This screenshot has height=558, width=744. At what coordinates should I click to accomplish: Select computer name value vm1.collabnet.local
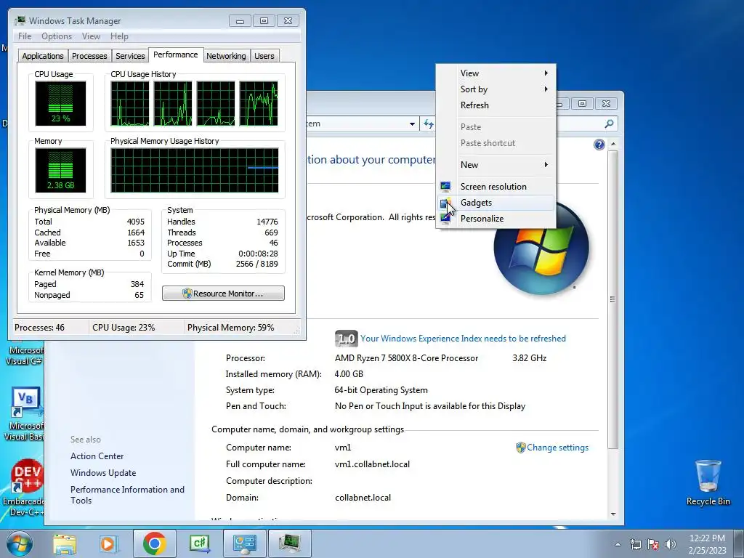[372, 464]
